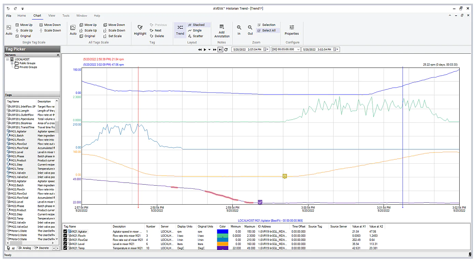Viewport: 475px width, 261px height.
Task: Click Set Scale in All Tags Scale
Action: coord(112,36)
